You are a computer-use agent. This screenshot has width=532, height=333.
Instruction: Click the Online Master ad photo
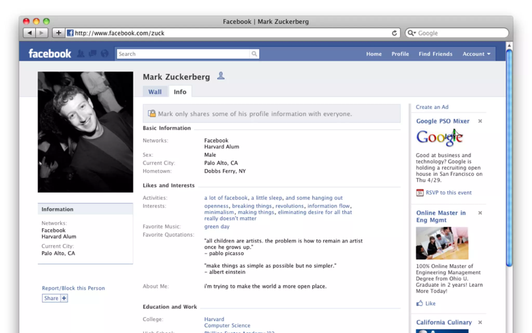pyautogui.click(x=442, y=243)
